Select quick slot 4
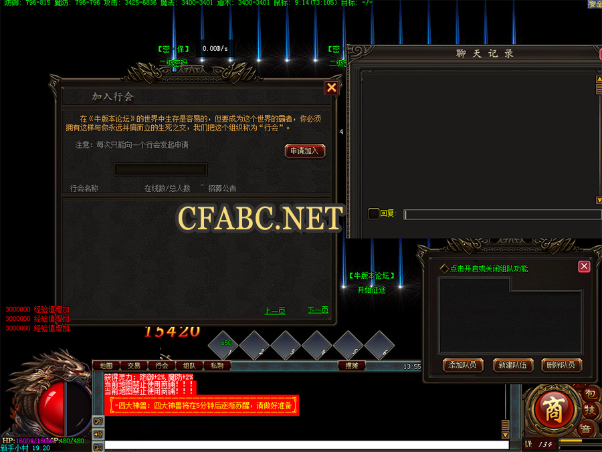This screenshot has height=452, width=602. [x=317, y=345]
